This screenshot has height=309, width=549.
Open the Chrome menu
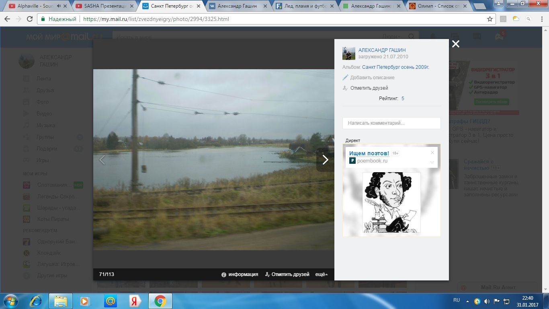[541, 19]
